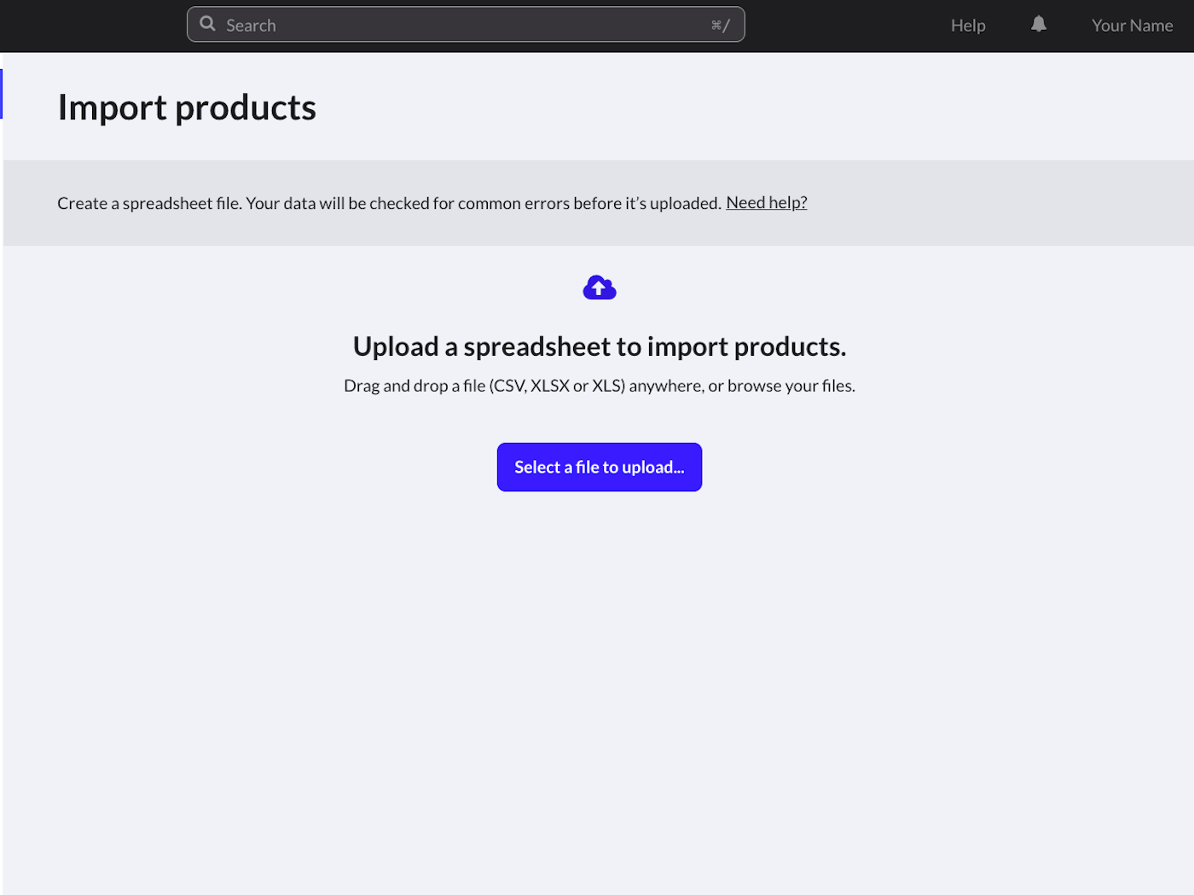Image resolution: width=1194 pixels, height=895 pixels.
Task: Open the Your Name account menu
Action: (1132, 26)
